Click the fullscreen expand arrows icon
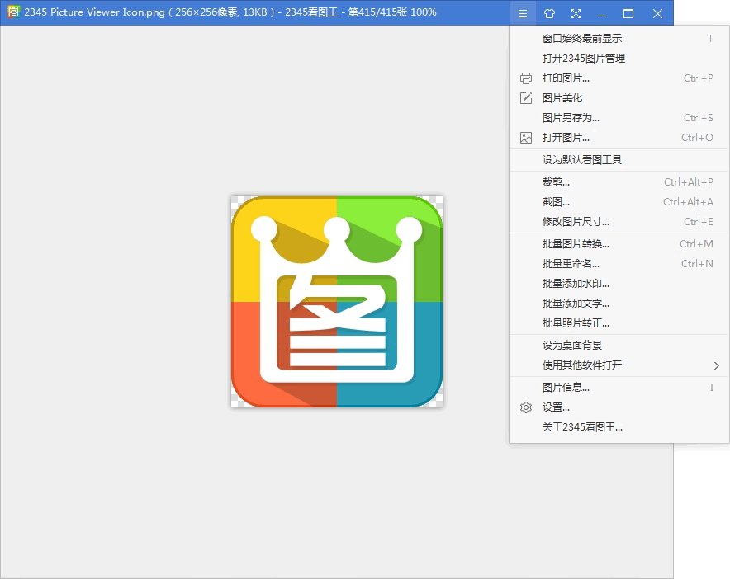The width and height of the screenshot is (730, 579). tap(576, 13)
